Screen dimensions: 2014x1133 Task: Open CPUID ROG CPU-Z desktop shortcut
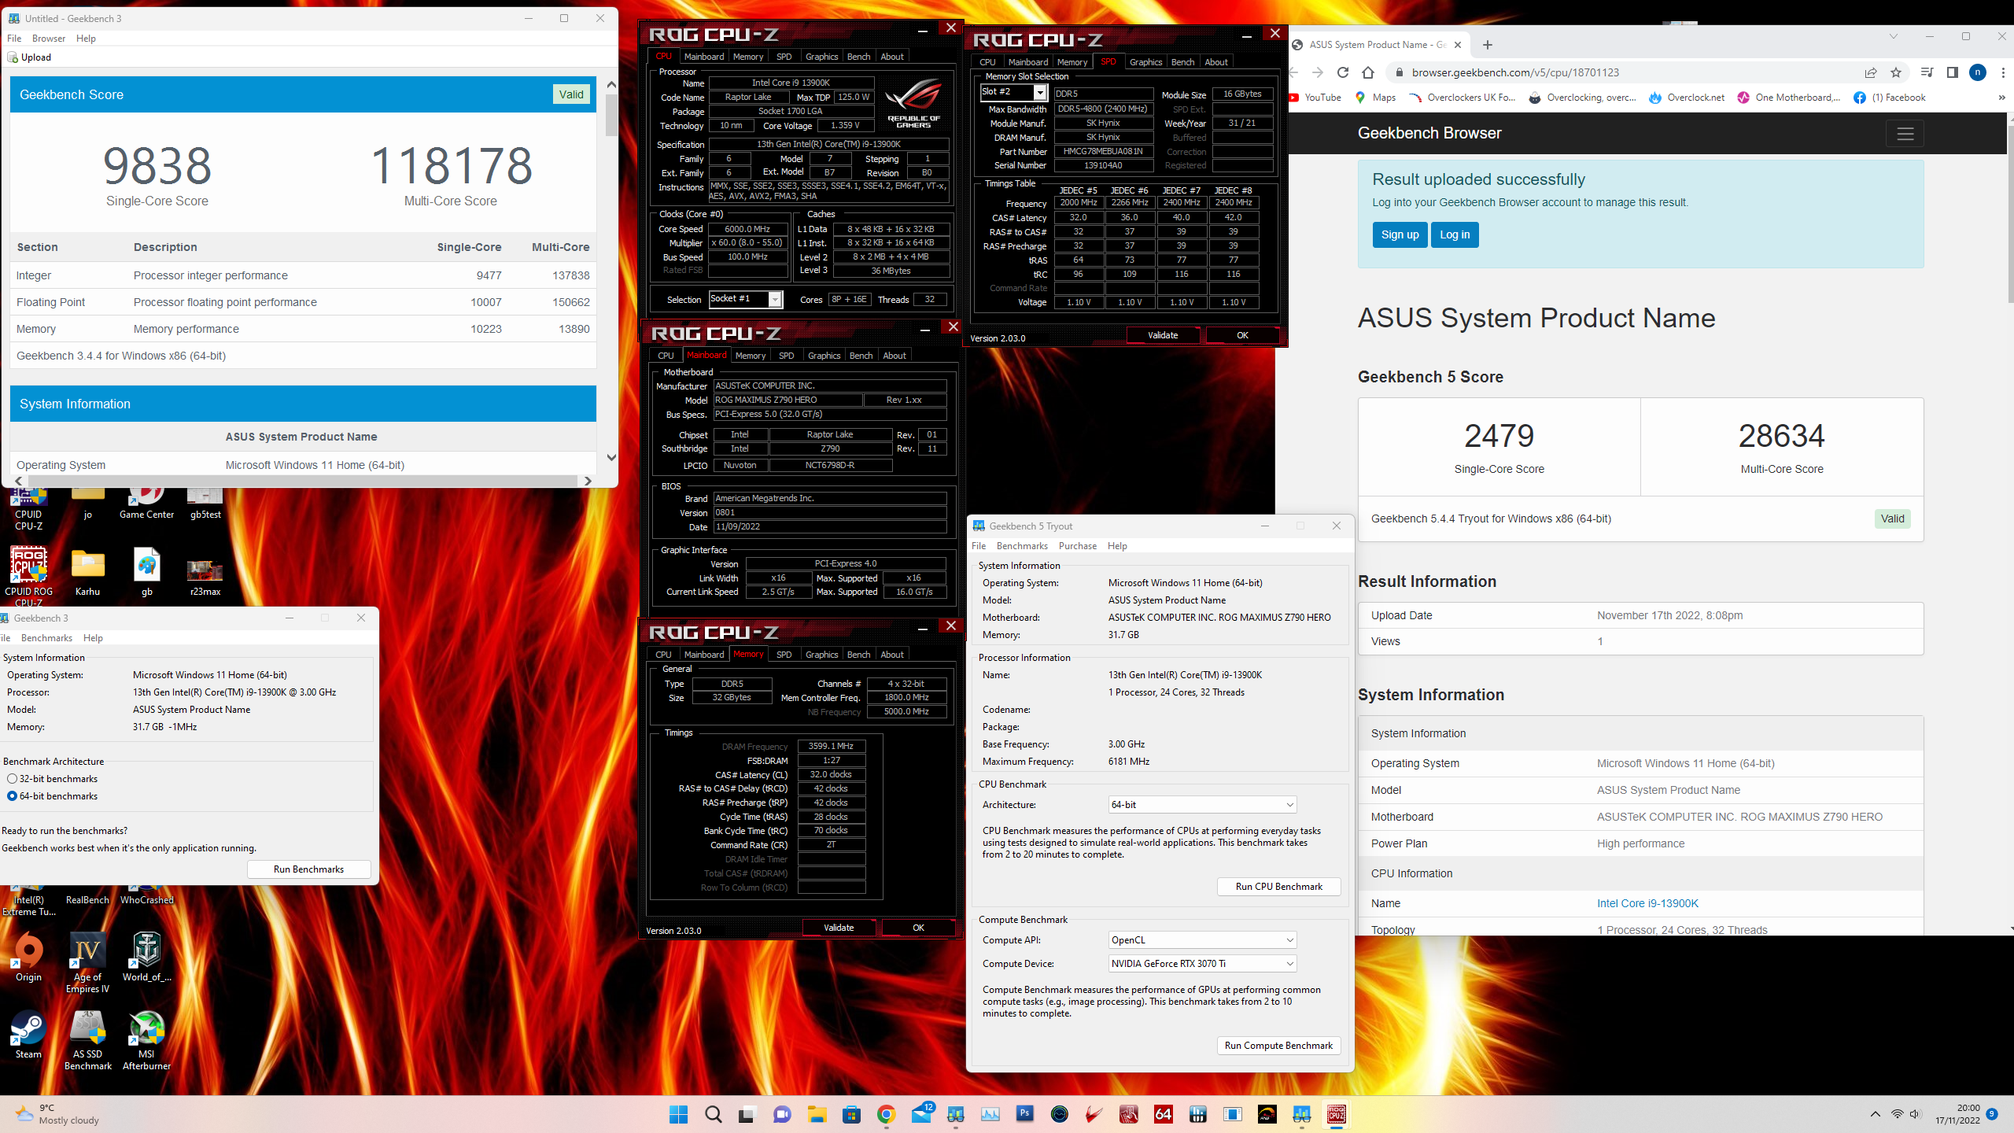pos(28,576)
